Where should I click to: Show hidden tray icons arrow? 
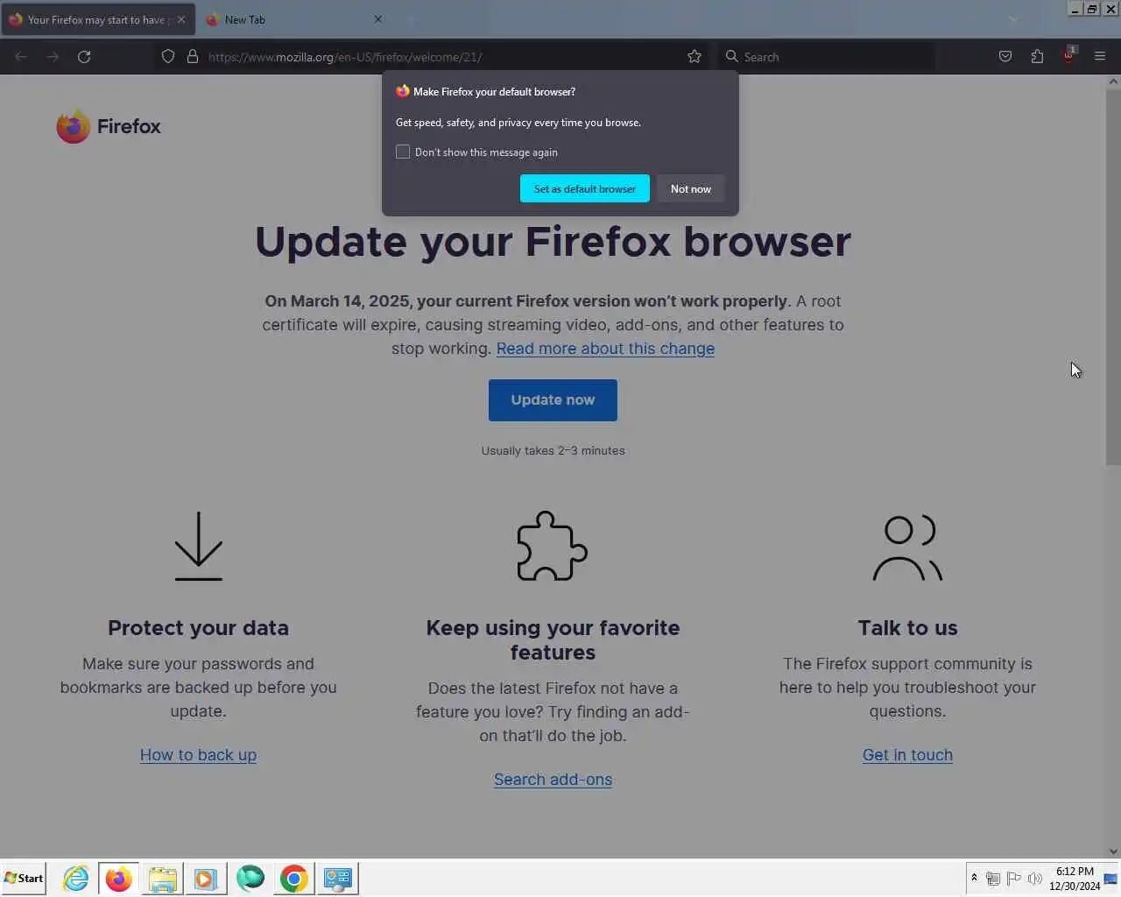[x=974, y=878]
